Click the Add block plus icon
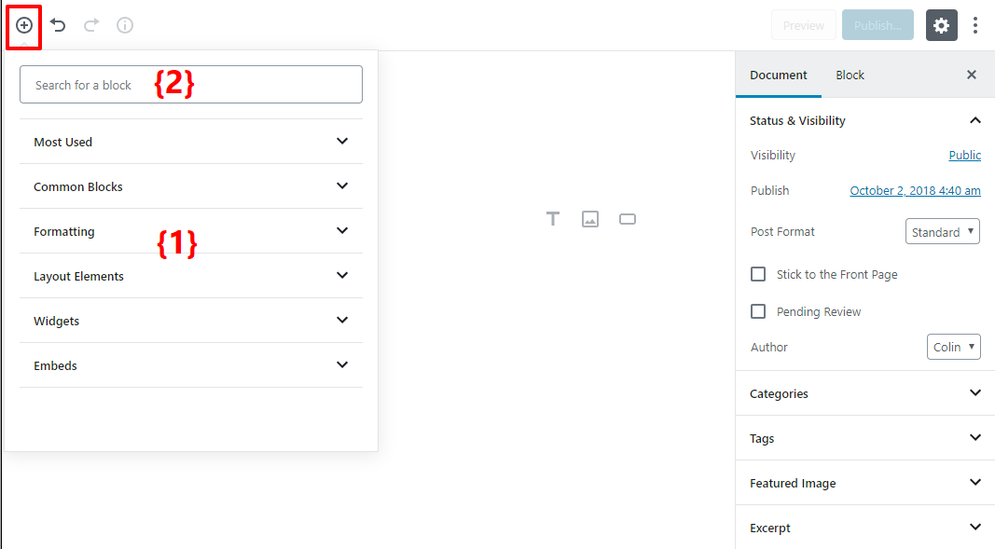 pos(24,25)
